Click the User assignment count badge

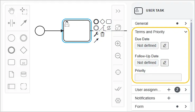(x=177, y=90)
